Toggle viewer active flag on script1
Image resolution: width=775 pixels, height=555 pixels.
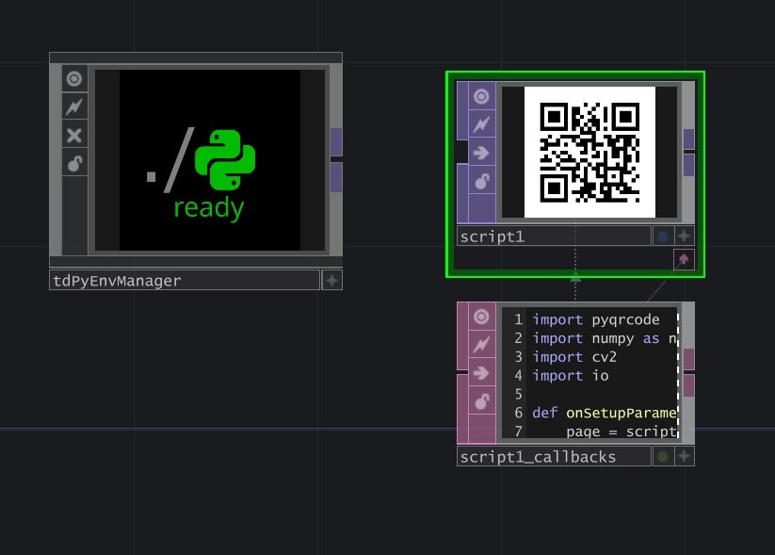[x=481, y=96]
